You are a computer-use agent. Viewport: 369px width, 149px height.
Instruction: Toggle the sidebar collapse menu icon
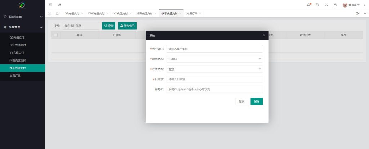(x=50, y=5)
